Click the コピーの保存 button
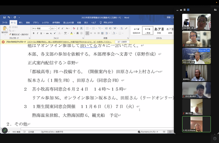 (x=122, y=42)
